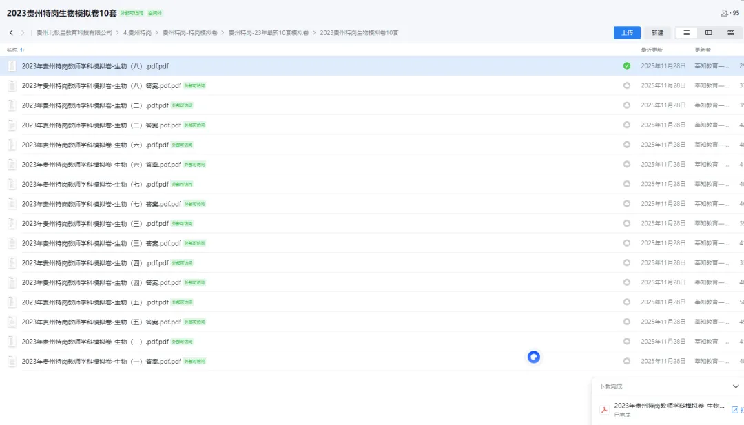Click file icon of 生物（四）答案.pdf.pdf
744x425 pixels.
point(12,282)
